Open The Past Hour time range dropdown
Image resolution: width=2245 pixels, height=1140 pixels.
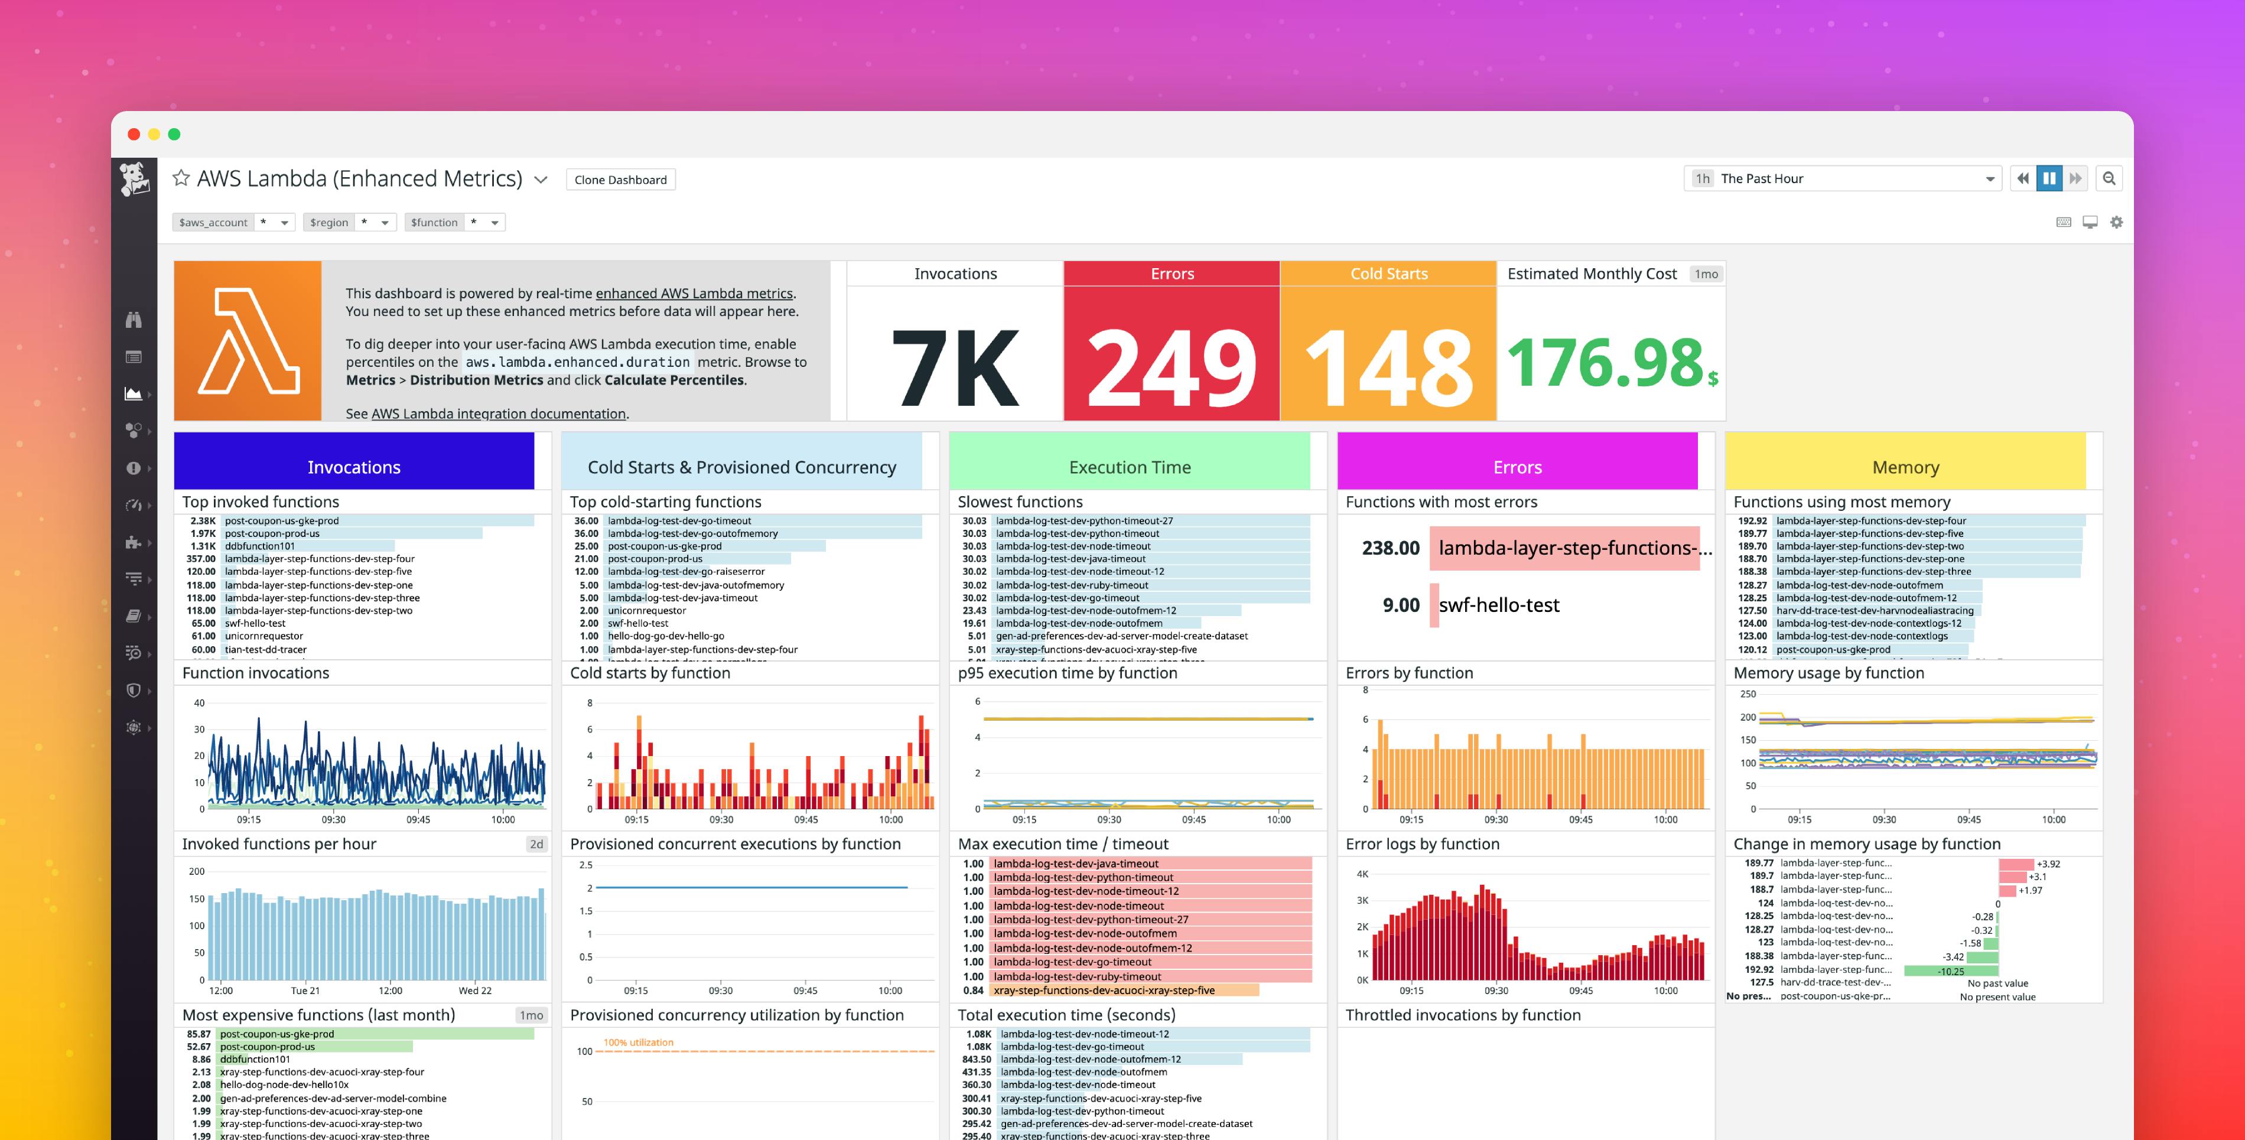coord(1843,178)
